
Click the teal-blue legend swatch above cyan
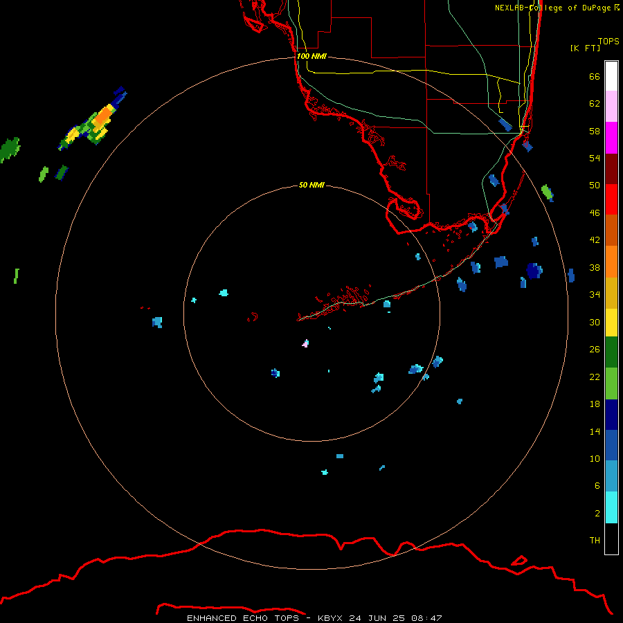(611, 476)
